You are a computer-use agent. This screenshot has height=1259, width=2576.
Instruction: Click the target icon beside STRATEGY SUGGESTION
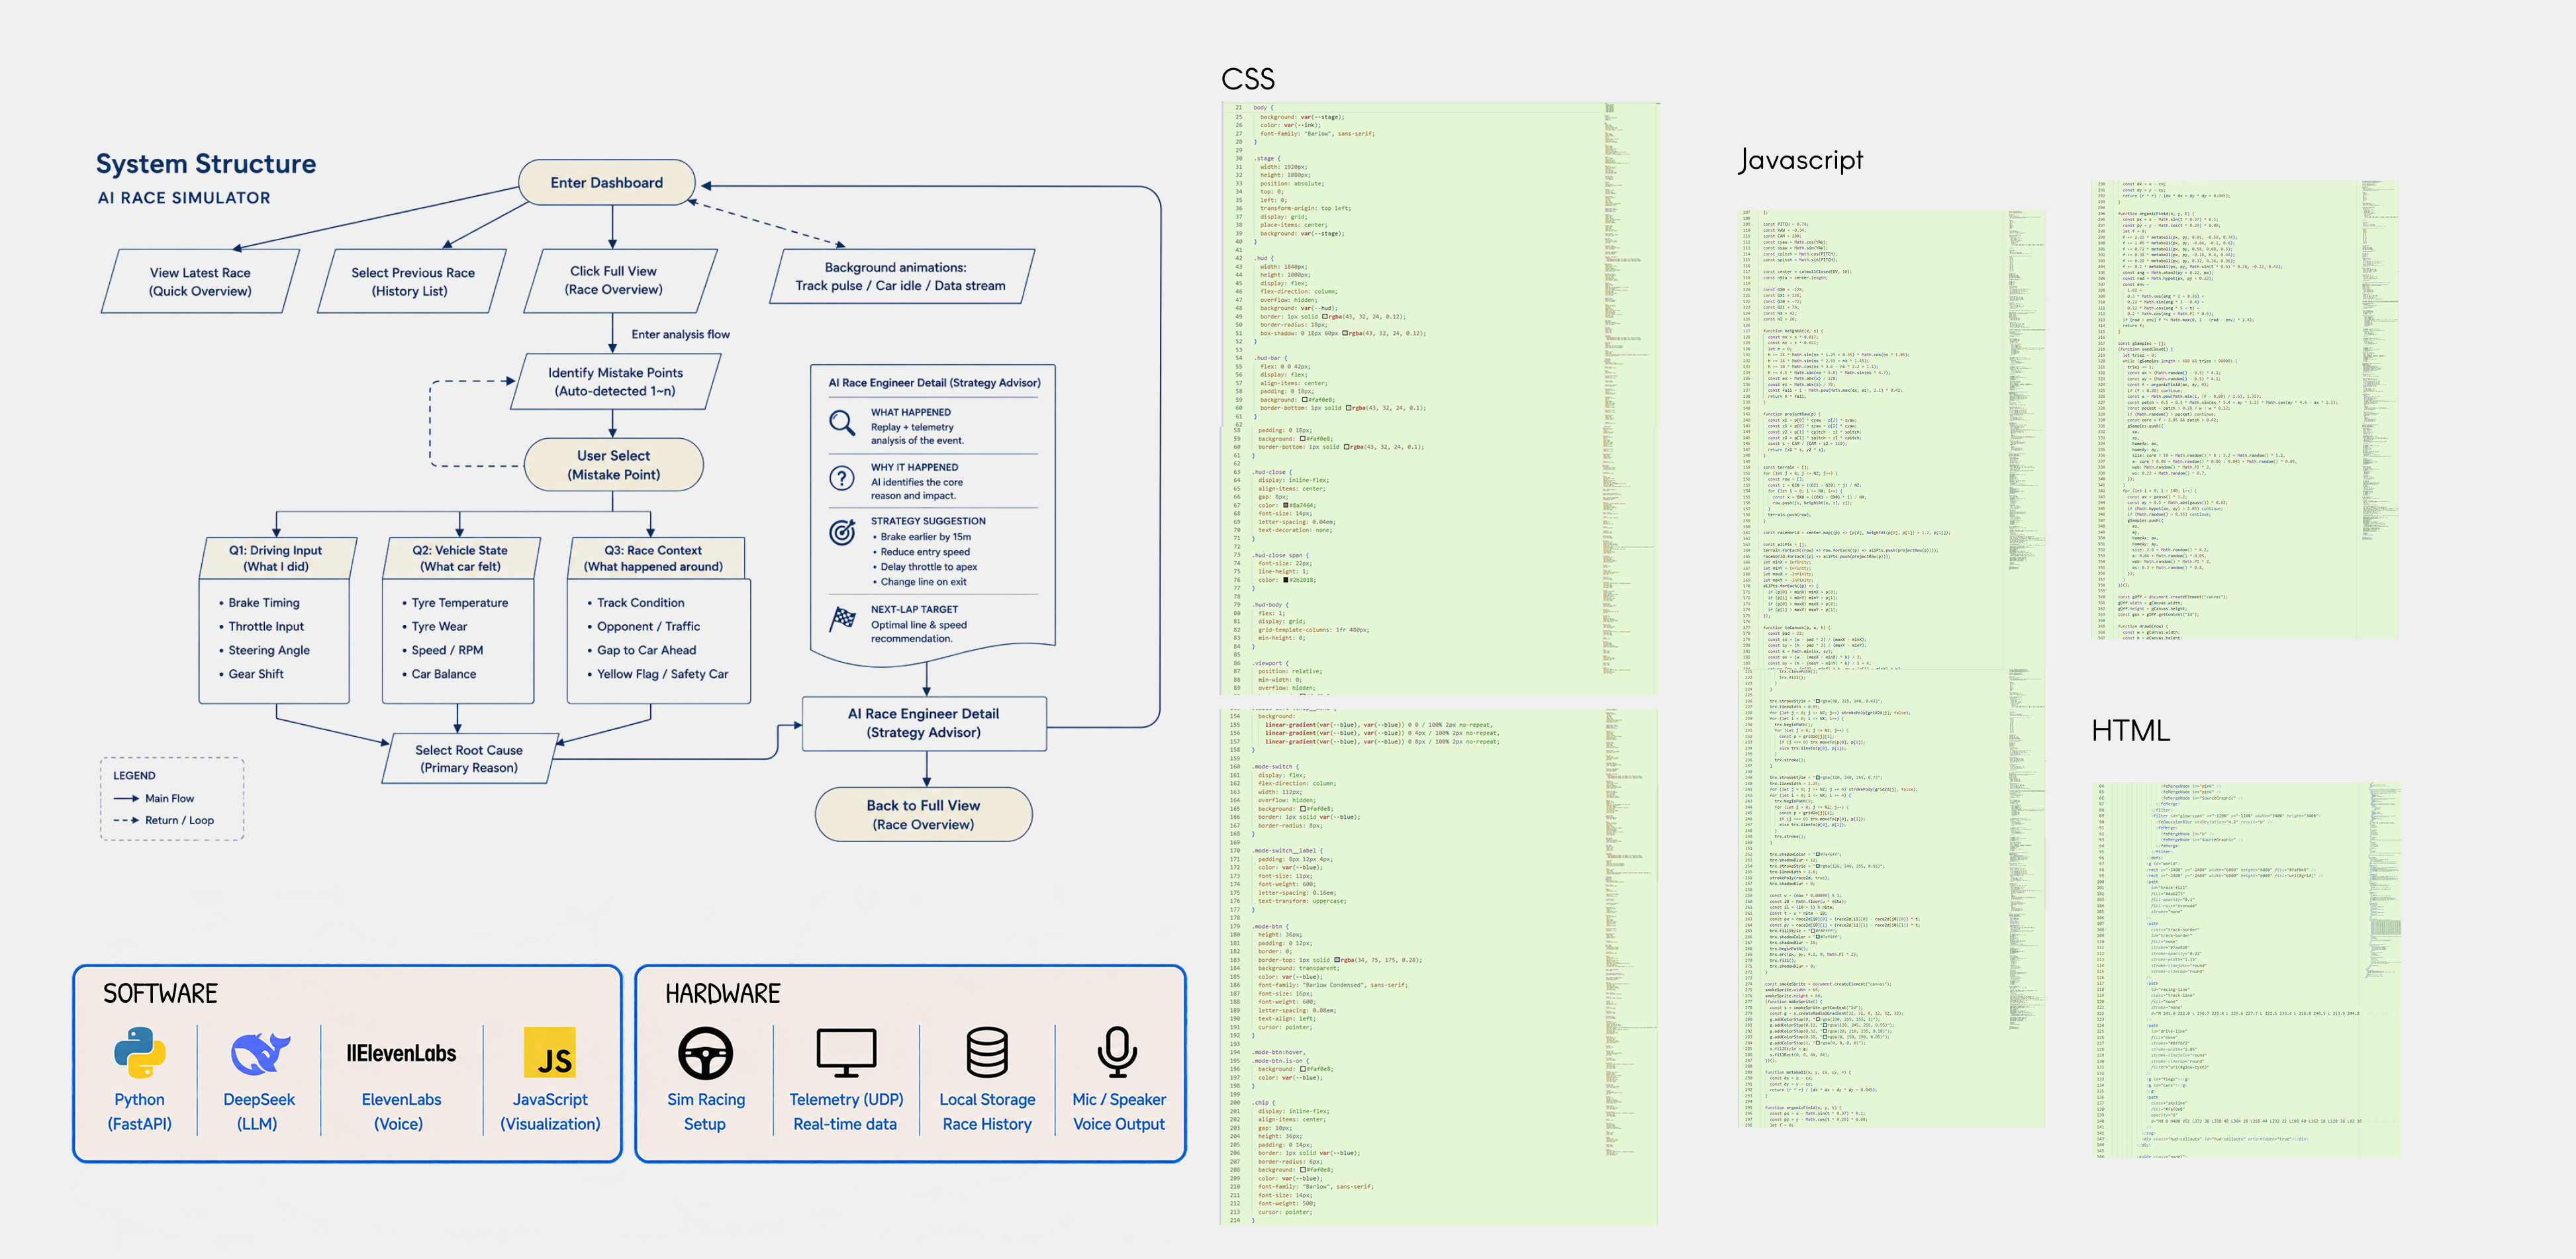[842, 532]
